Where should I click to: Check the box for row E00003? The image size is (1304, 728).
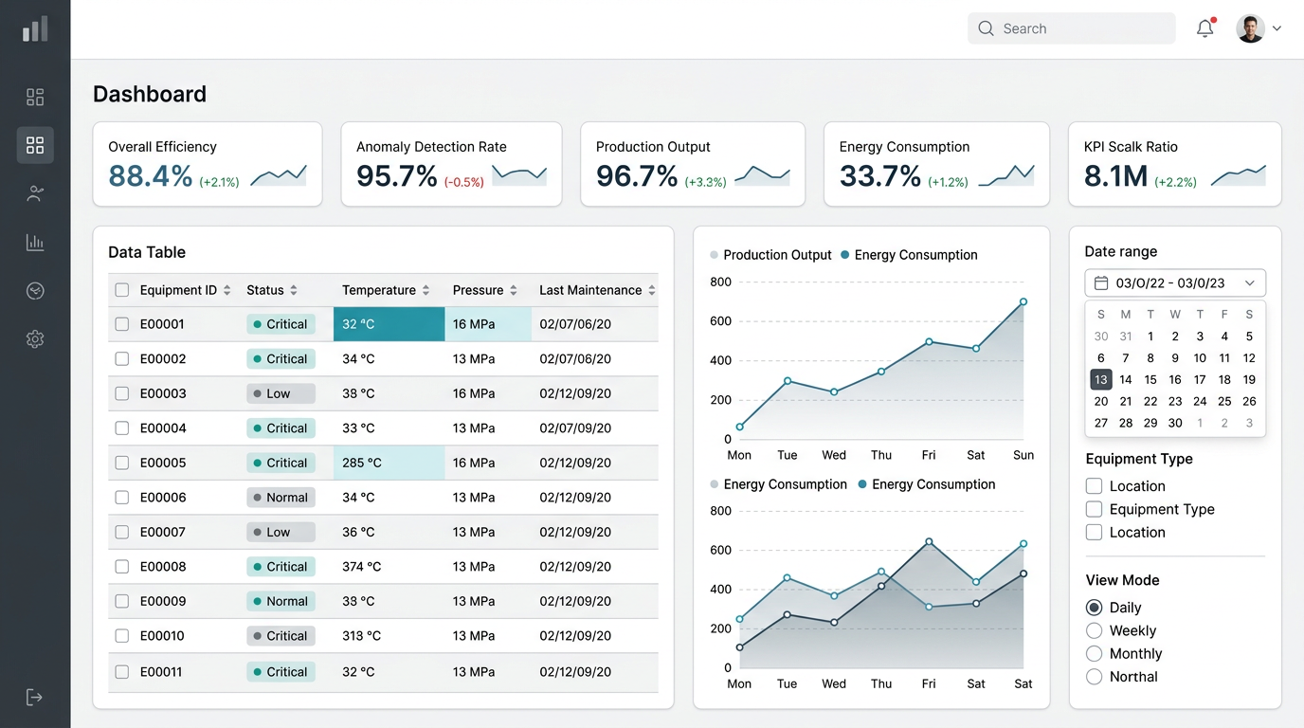(x=122, y=393)
